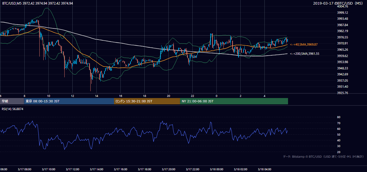Click the 3/18 04:00 time label
Screen dimensions: 367x172
(264, 169)
